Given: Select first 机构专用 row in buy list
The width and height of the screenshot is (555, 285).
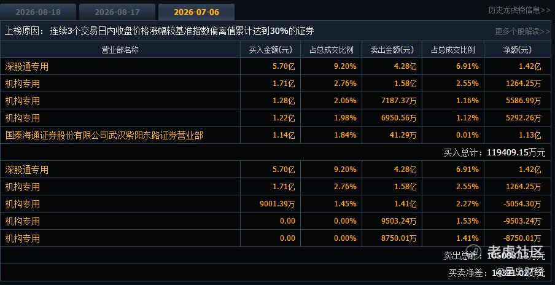Looking at the screenshot, I should (x=276, y=84).
